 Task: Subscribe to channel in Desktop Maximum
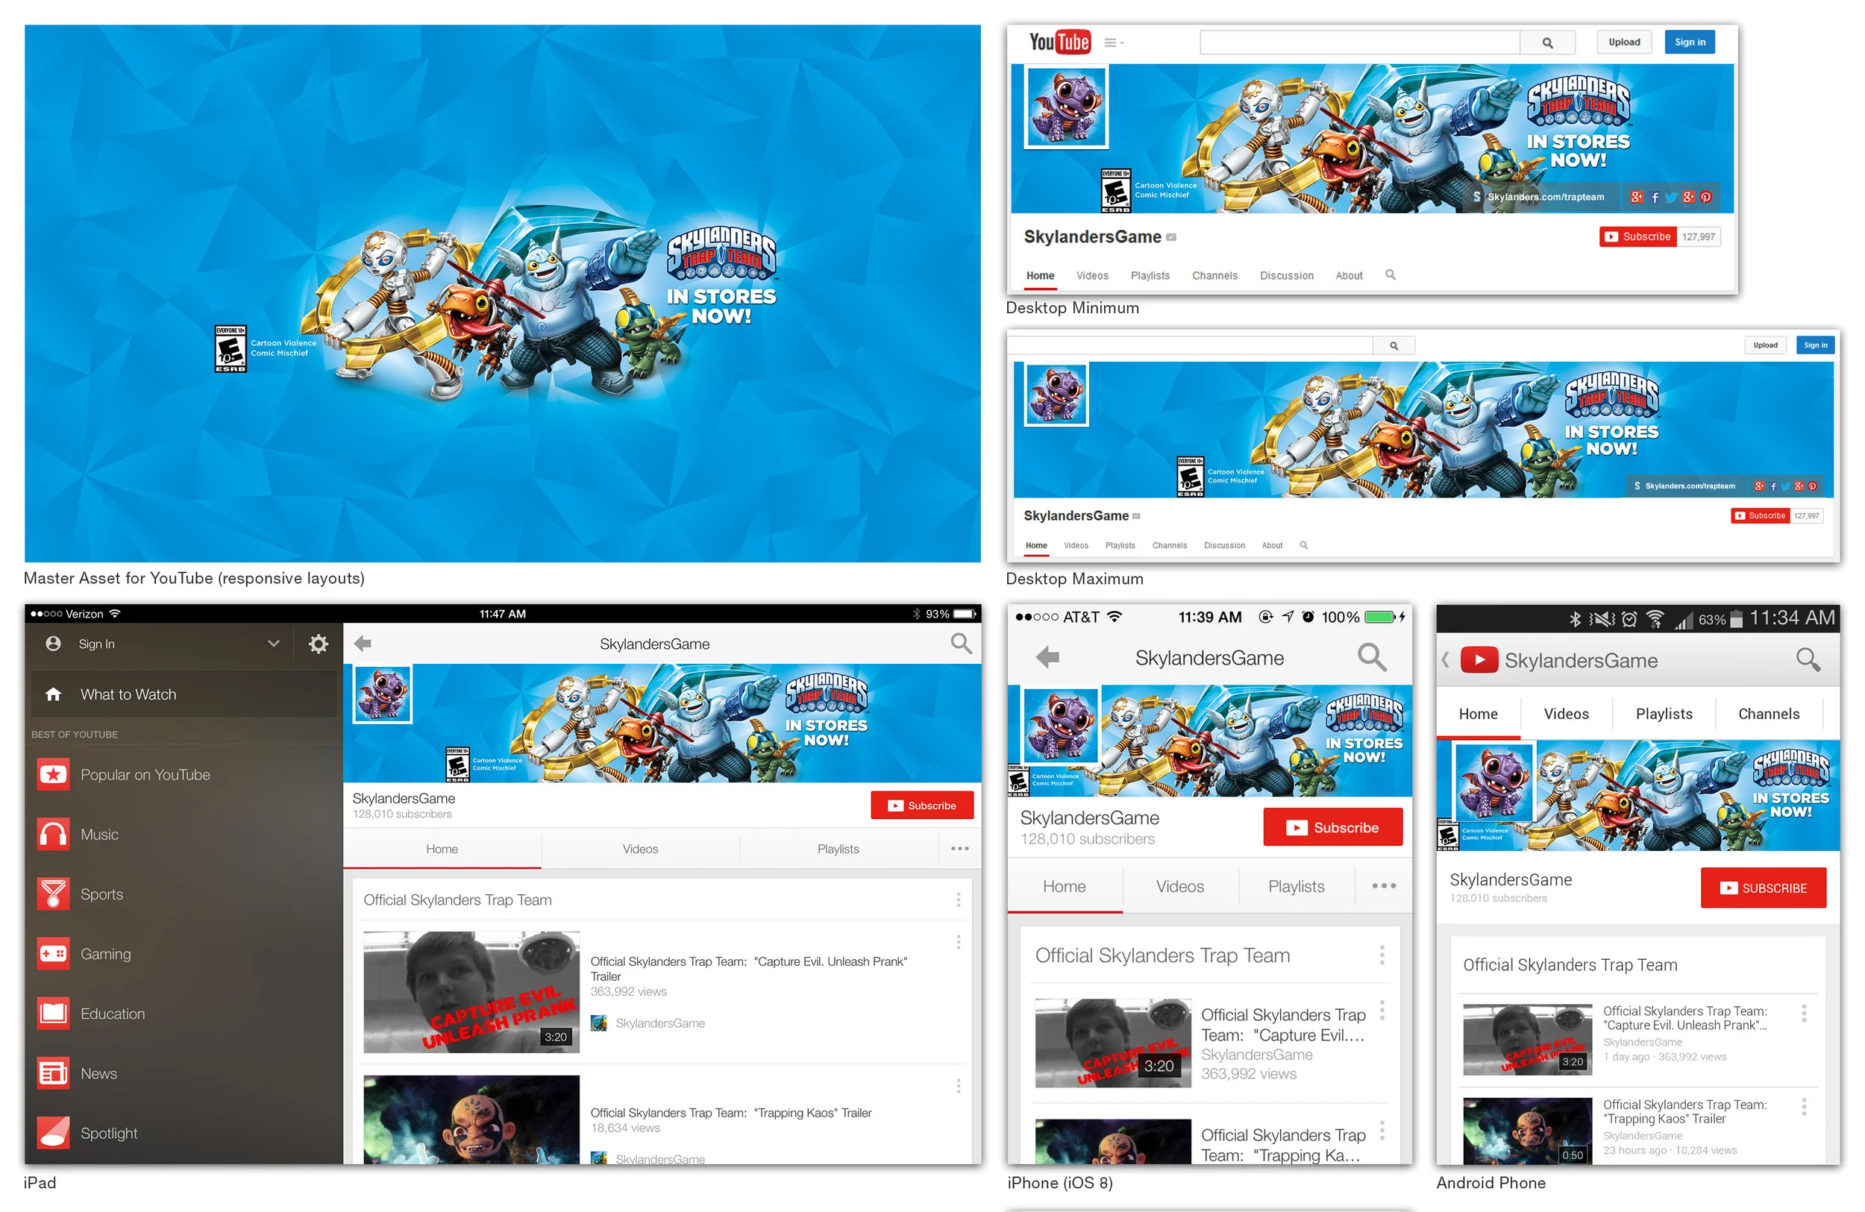tap(1760, 515)
